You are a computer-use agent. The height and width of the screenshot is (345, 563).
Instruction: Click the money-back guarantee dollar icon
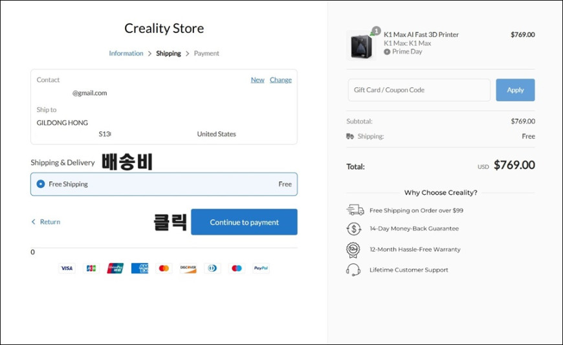[x=354, y=228]
